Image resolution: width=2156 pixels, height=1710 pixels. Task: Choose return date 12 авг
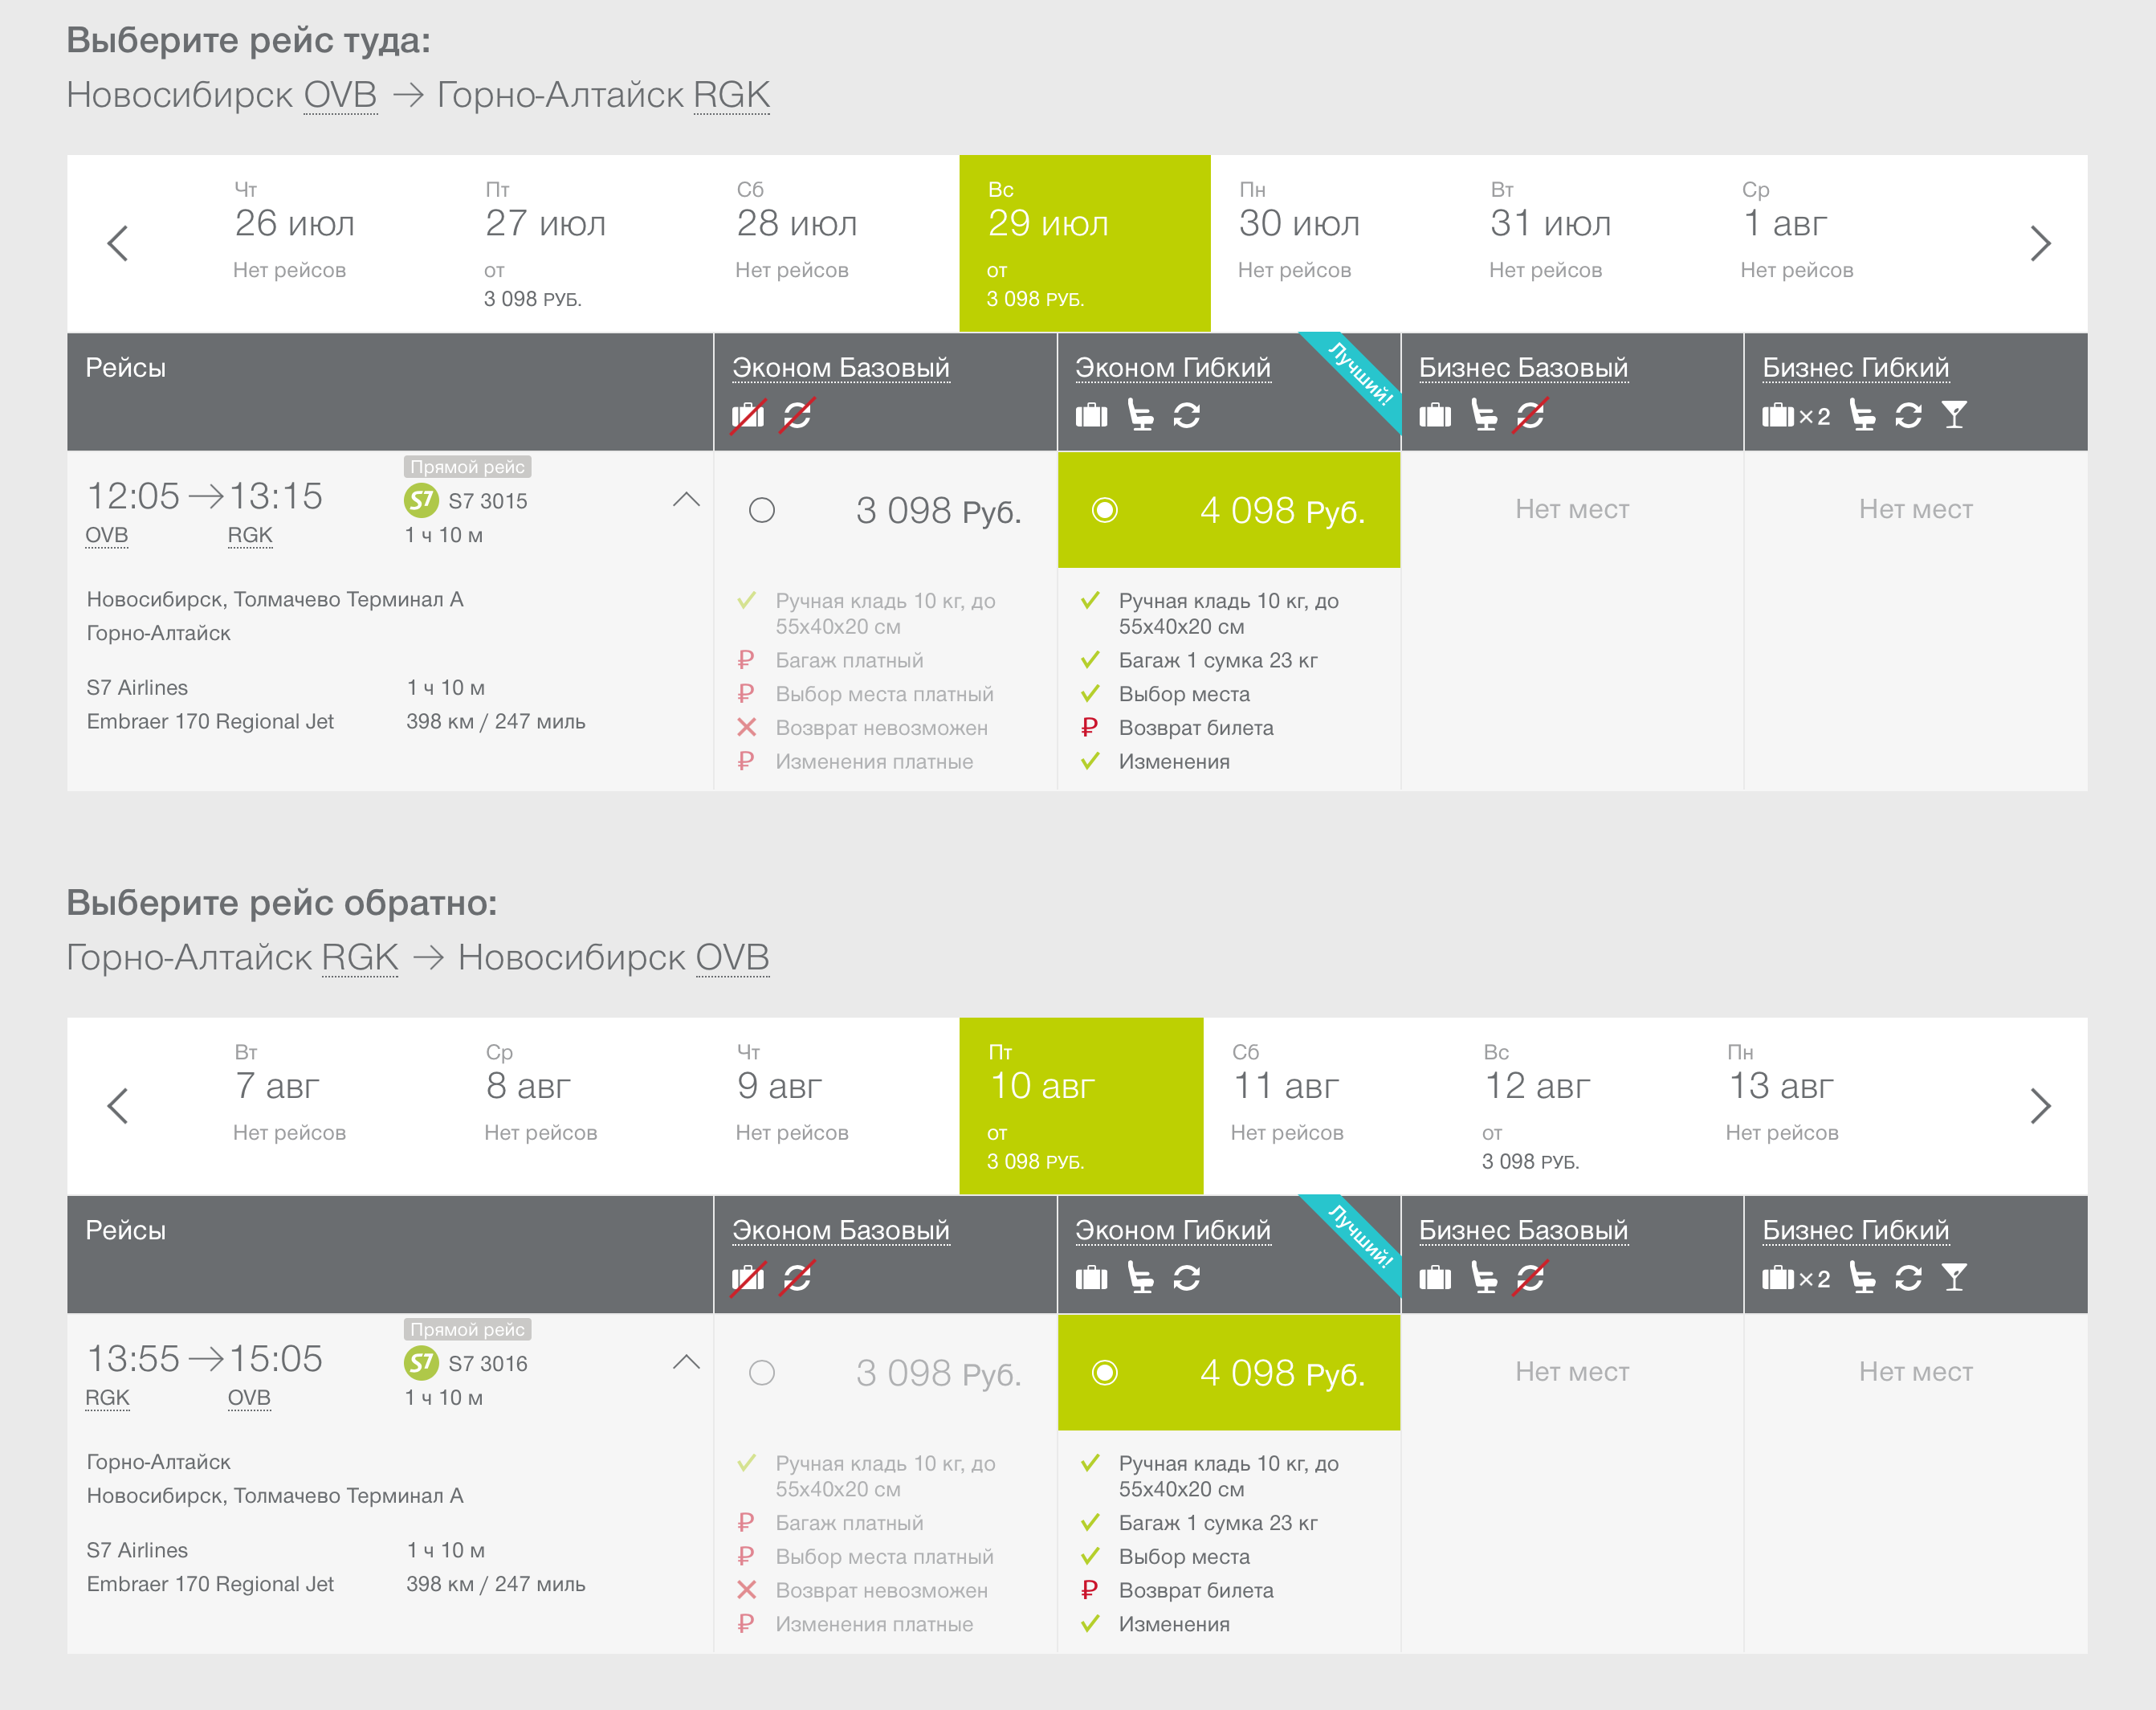[x=1578, y=1106]
